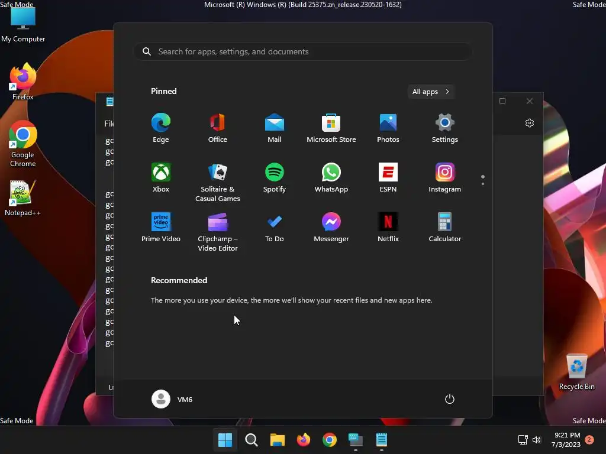Open Edge from pinned apps
Image resolution: width=606 pixels, height=454 pixels.
(x=161, y=128)
